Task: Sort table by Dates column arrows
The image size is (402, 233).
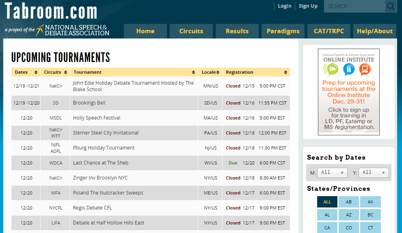Action: [36, 73]
